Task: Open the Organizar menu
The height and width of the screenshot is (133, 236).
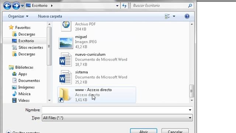Action: pyautogui.click(x=18, y=16)
